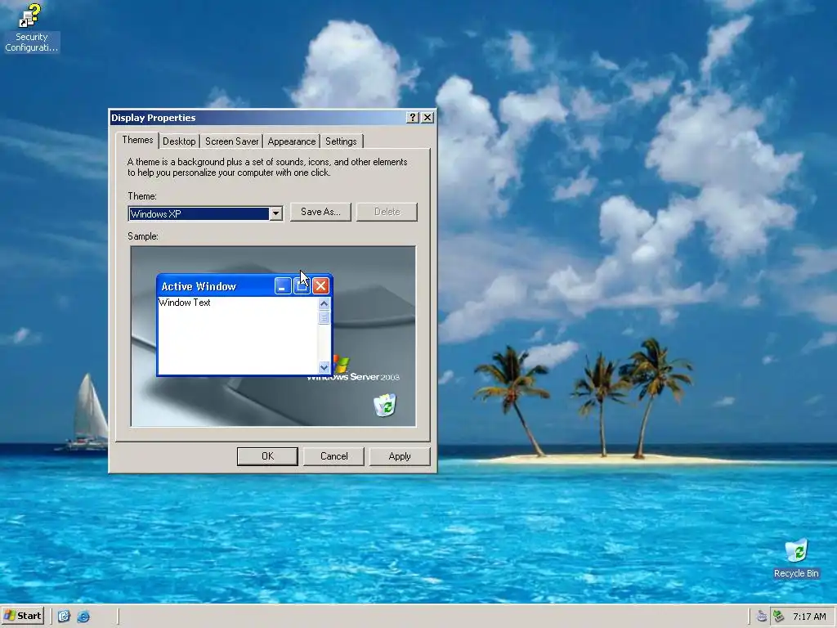
Task: Launch Internet Explorer from quick launch
Action: (83, 617)
